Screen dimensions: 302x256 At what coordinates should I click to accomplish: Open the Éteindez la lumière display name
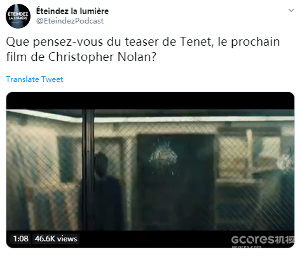pyautogui.click(x=72, y=11)
